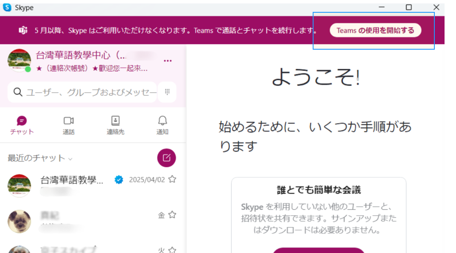Click the blue verified badge beside 台灣華語教學

[119, 180]
